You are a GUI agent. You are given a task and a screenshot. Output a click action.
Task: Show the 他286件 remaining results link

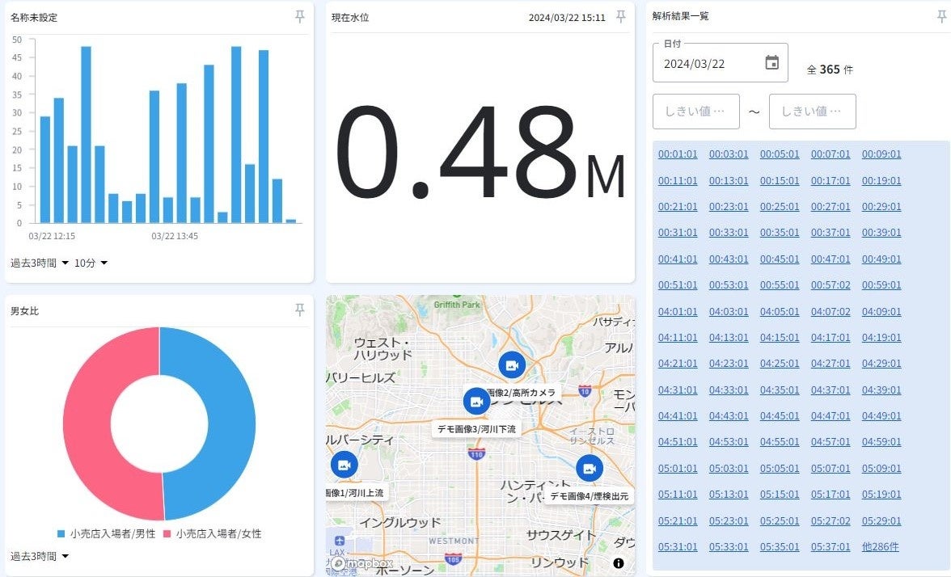point(880,546)
